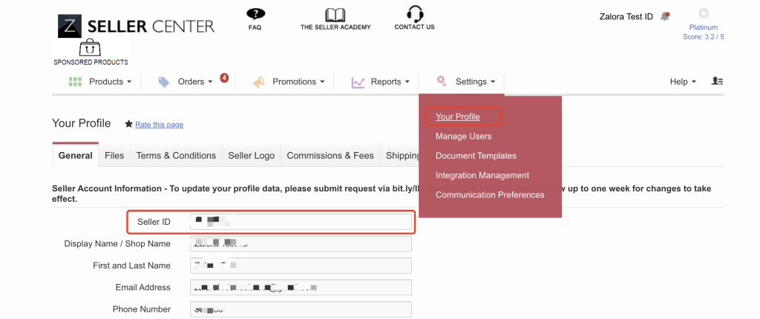This screenshot has height=319, width=760.
Task: Click the Phone Number label
Action: pos(142,309)
